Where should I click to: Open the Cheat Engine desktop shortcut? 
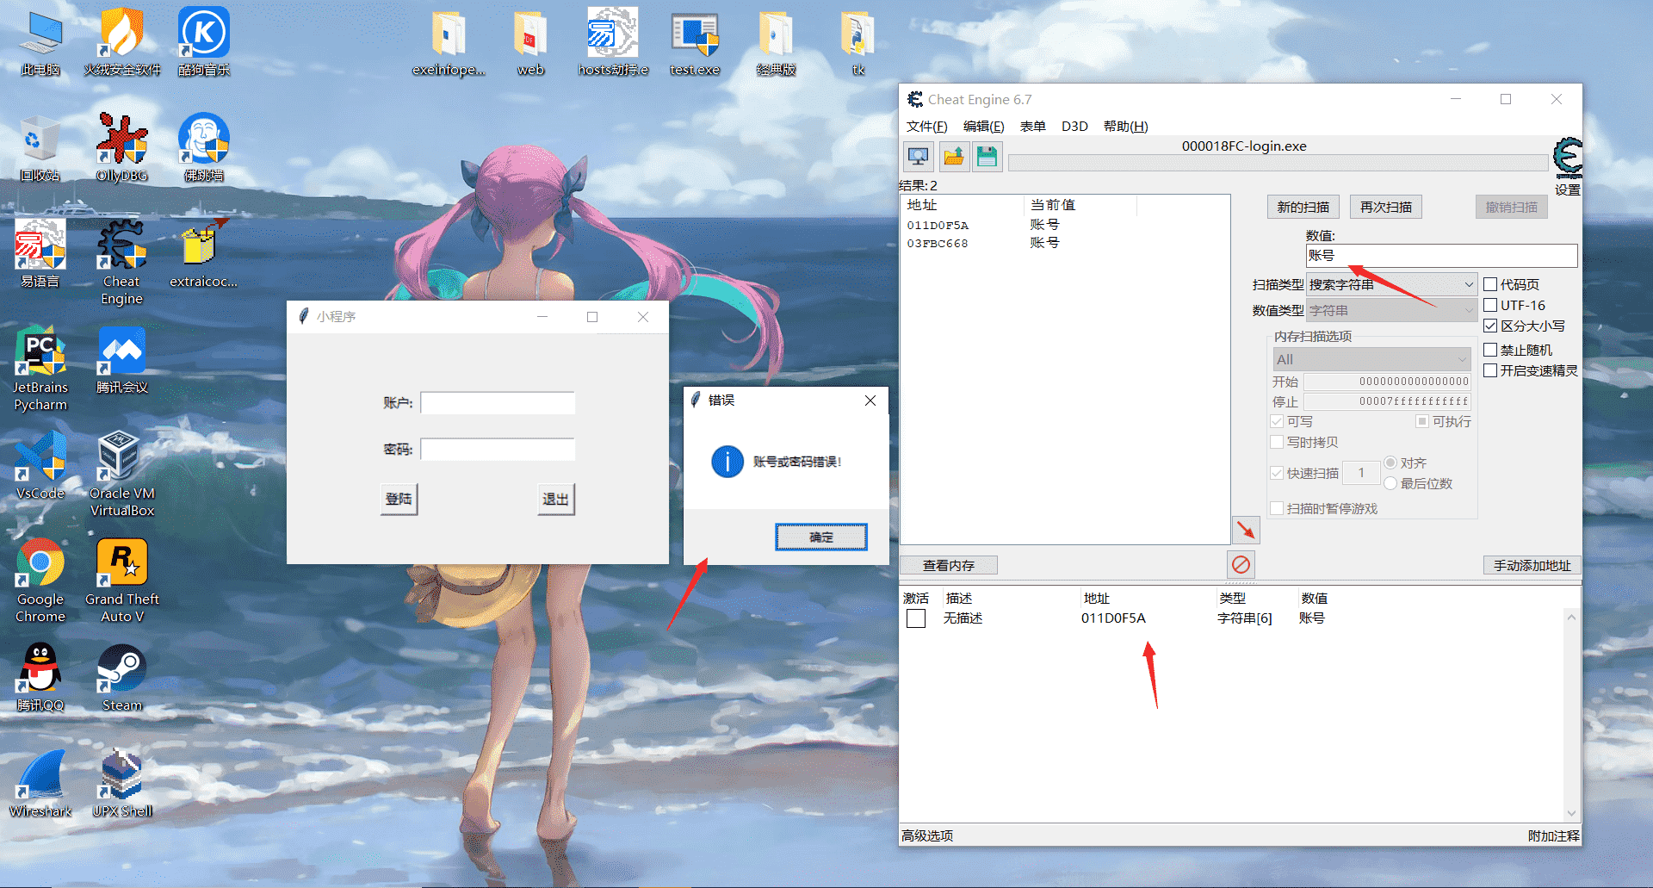(122, 264)
